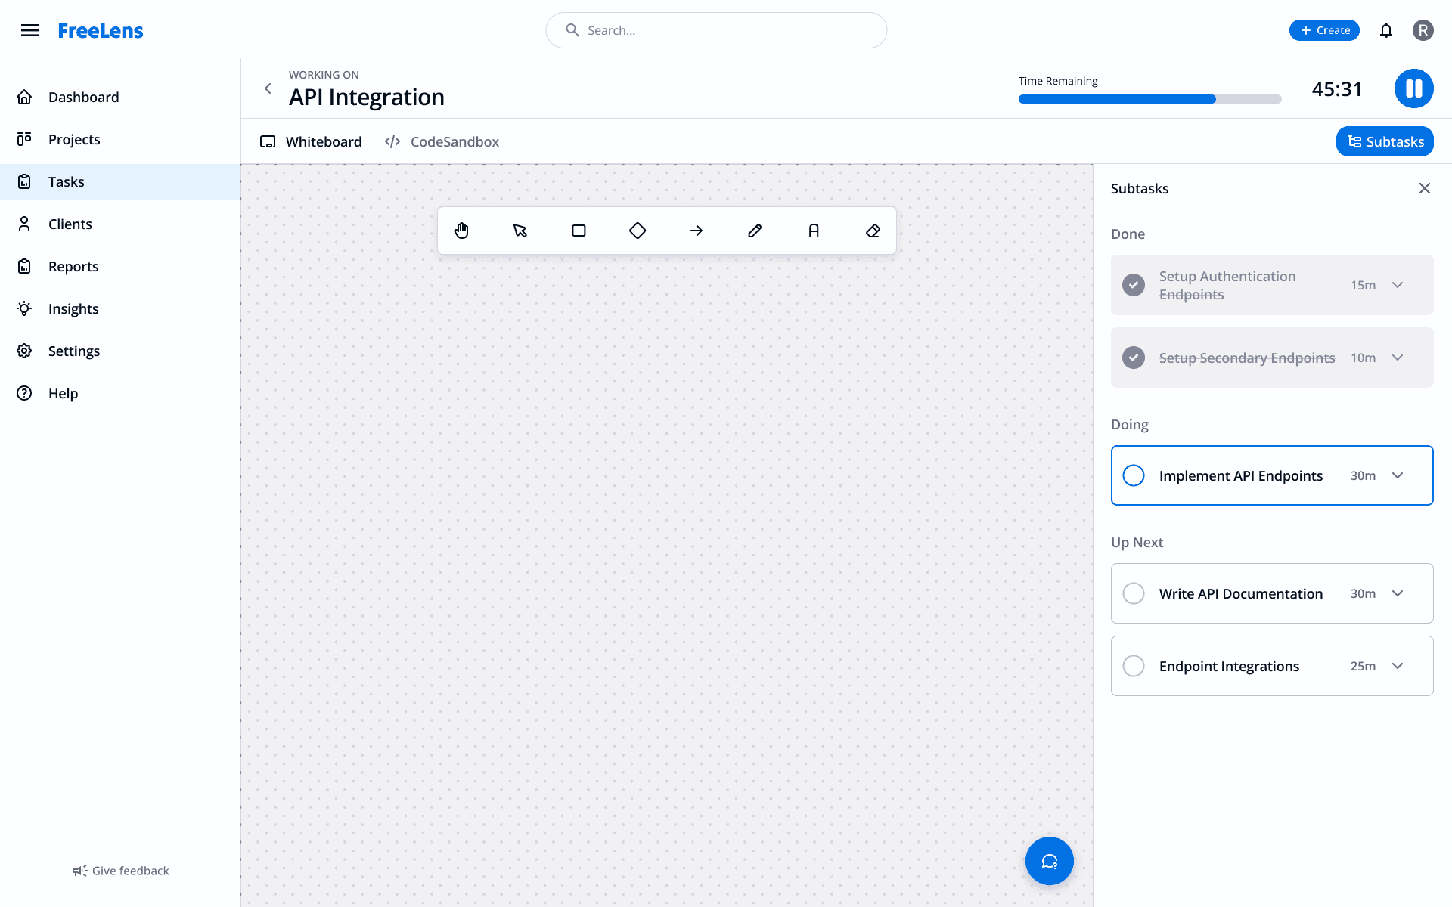Mark Implement API Endpoints as complete

pos(1133,475)
